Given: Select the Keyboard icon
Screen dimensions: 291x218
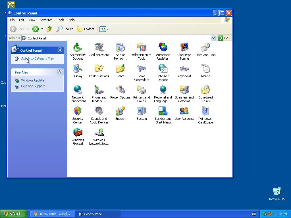Looking at the screenshot, I should point(184,69).
